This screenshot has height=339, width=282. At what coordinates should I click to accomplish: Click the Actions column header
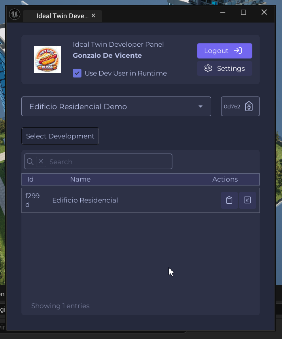coord(225,179)
